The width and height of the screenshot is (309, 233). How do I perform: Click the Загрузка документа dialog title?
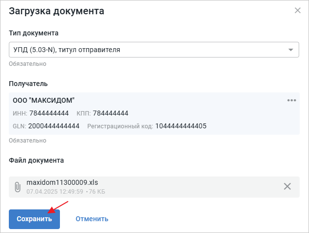coord(56,11)
